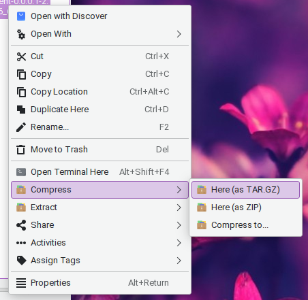
Task: Choose Cut from the context menu
Action: [99, 56]
